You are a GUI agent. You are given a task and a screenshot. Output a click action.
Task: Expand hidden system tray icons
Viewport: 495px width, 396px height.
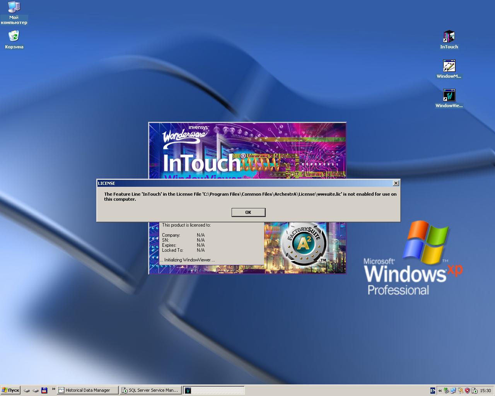click(440, 391)
